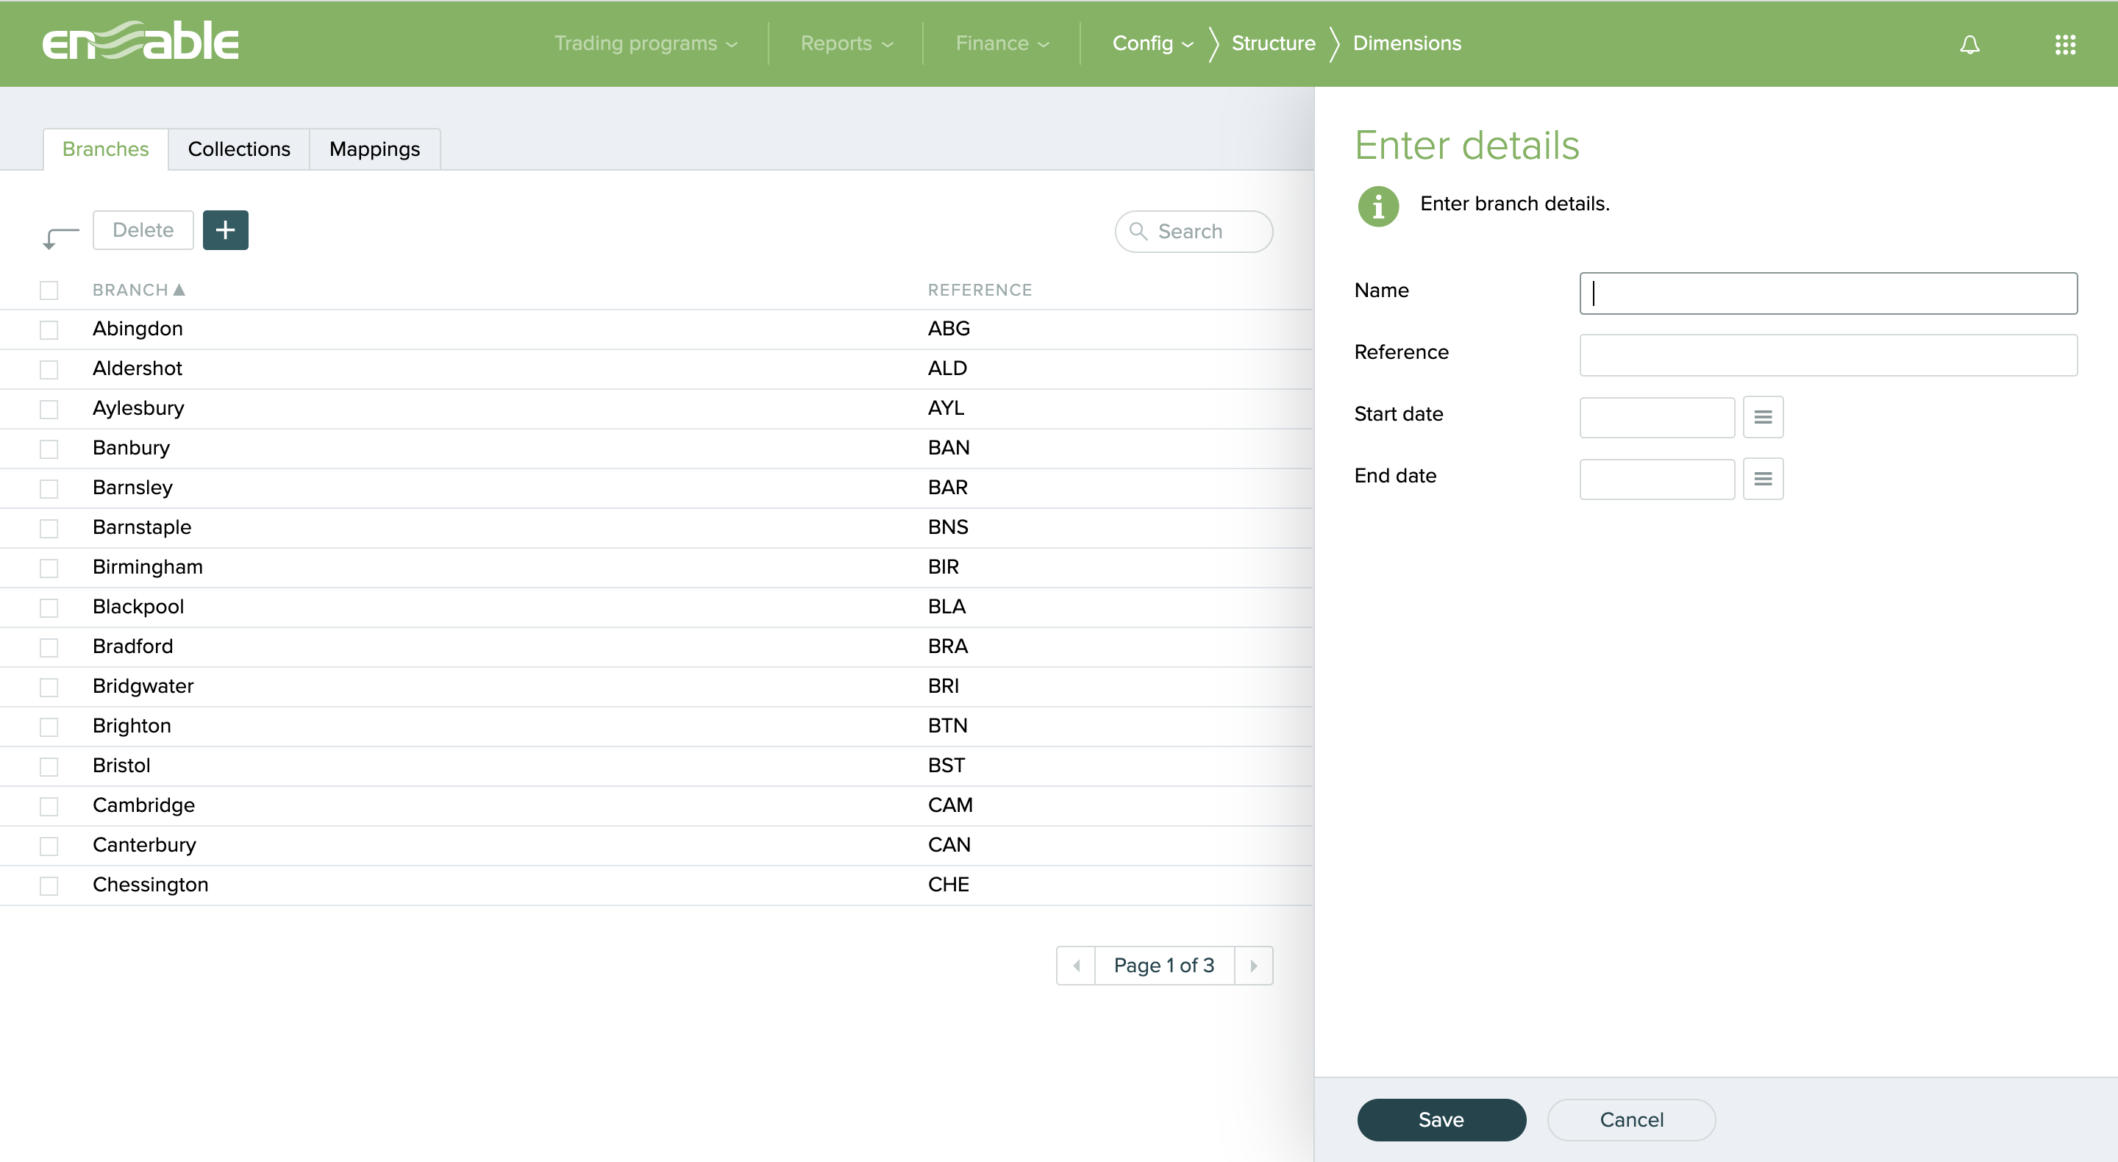Screen dimensions: 2118x1162
Task: Expand the Trading programs menu
Action: (x=646, y=43)
